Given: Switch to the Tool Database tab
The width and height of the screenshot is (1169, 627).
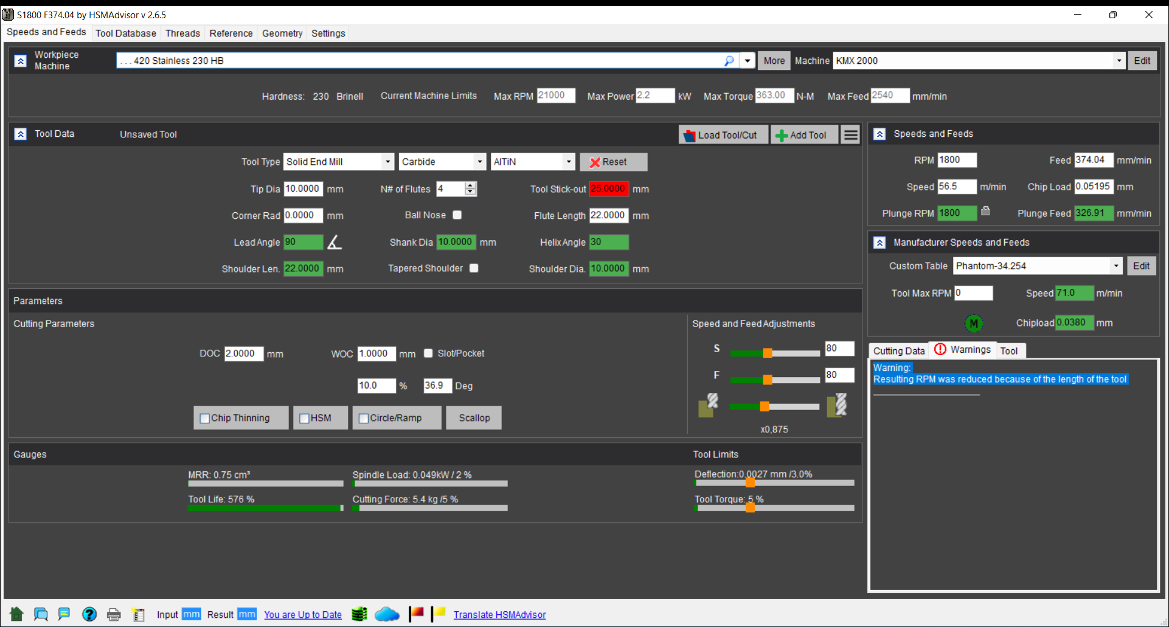Looking at the screenshot, I should click(126, 33).
